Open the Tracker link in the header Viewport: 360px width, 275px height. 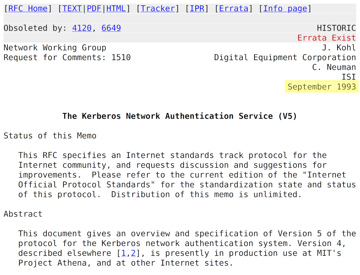(157, 8)
